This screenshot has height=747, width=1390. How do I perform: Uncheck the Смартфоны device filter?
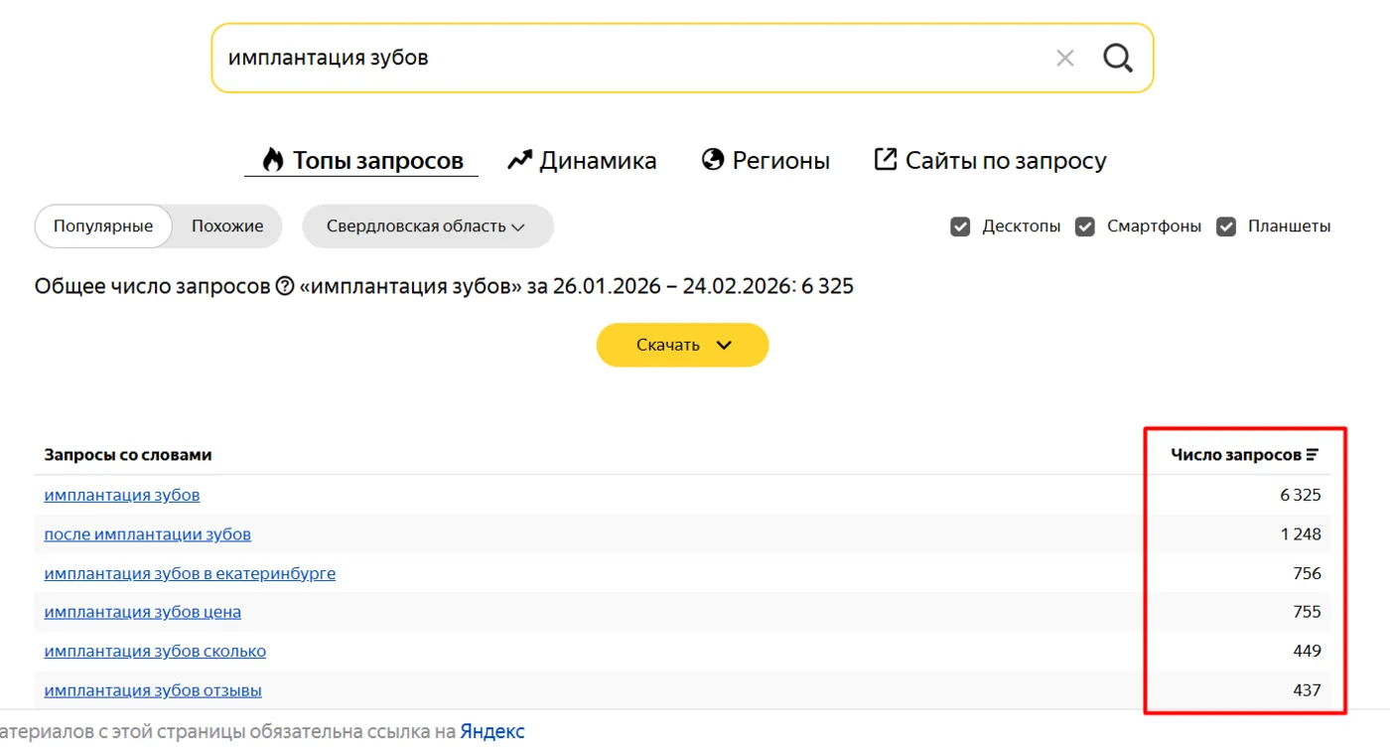(1084, 225)
